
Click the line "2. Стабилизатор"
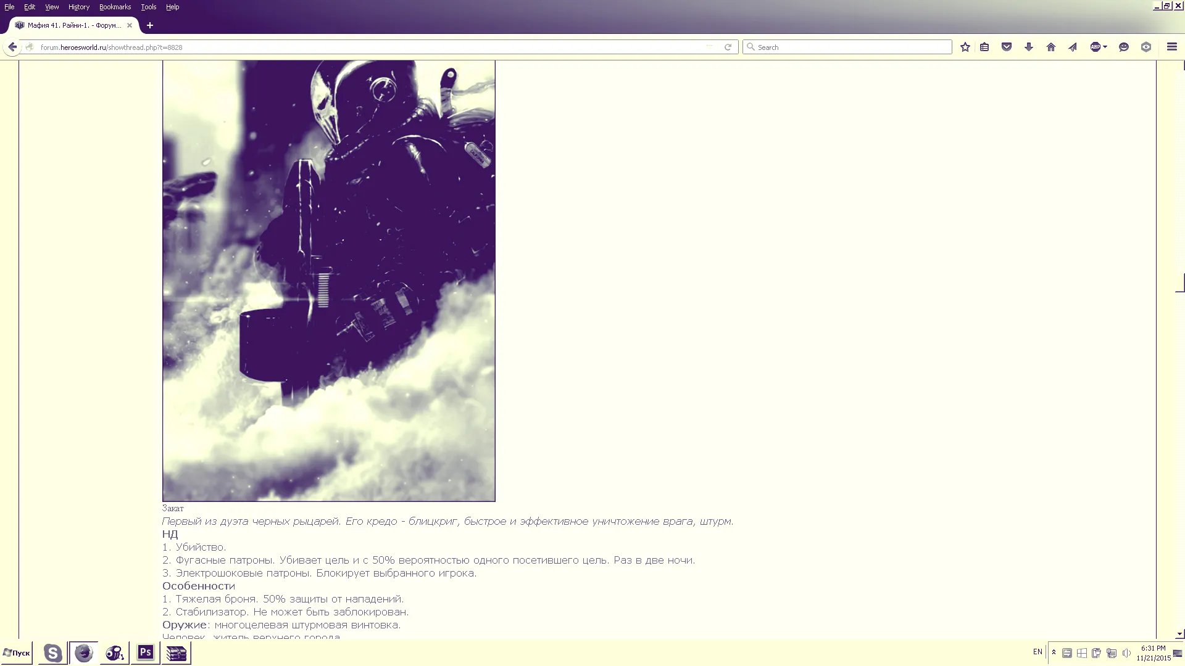tap(285, 612)
